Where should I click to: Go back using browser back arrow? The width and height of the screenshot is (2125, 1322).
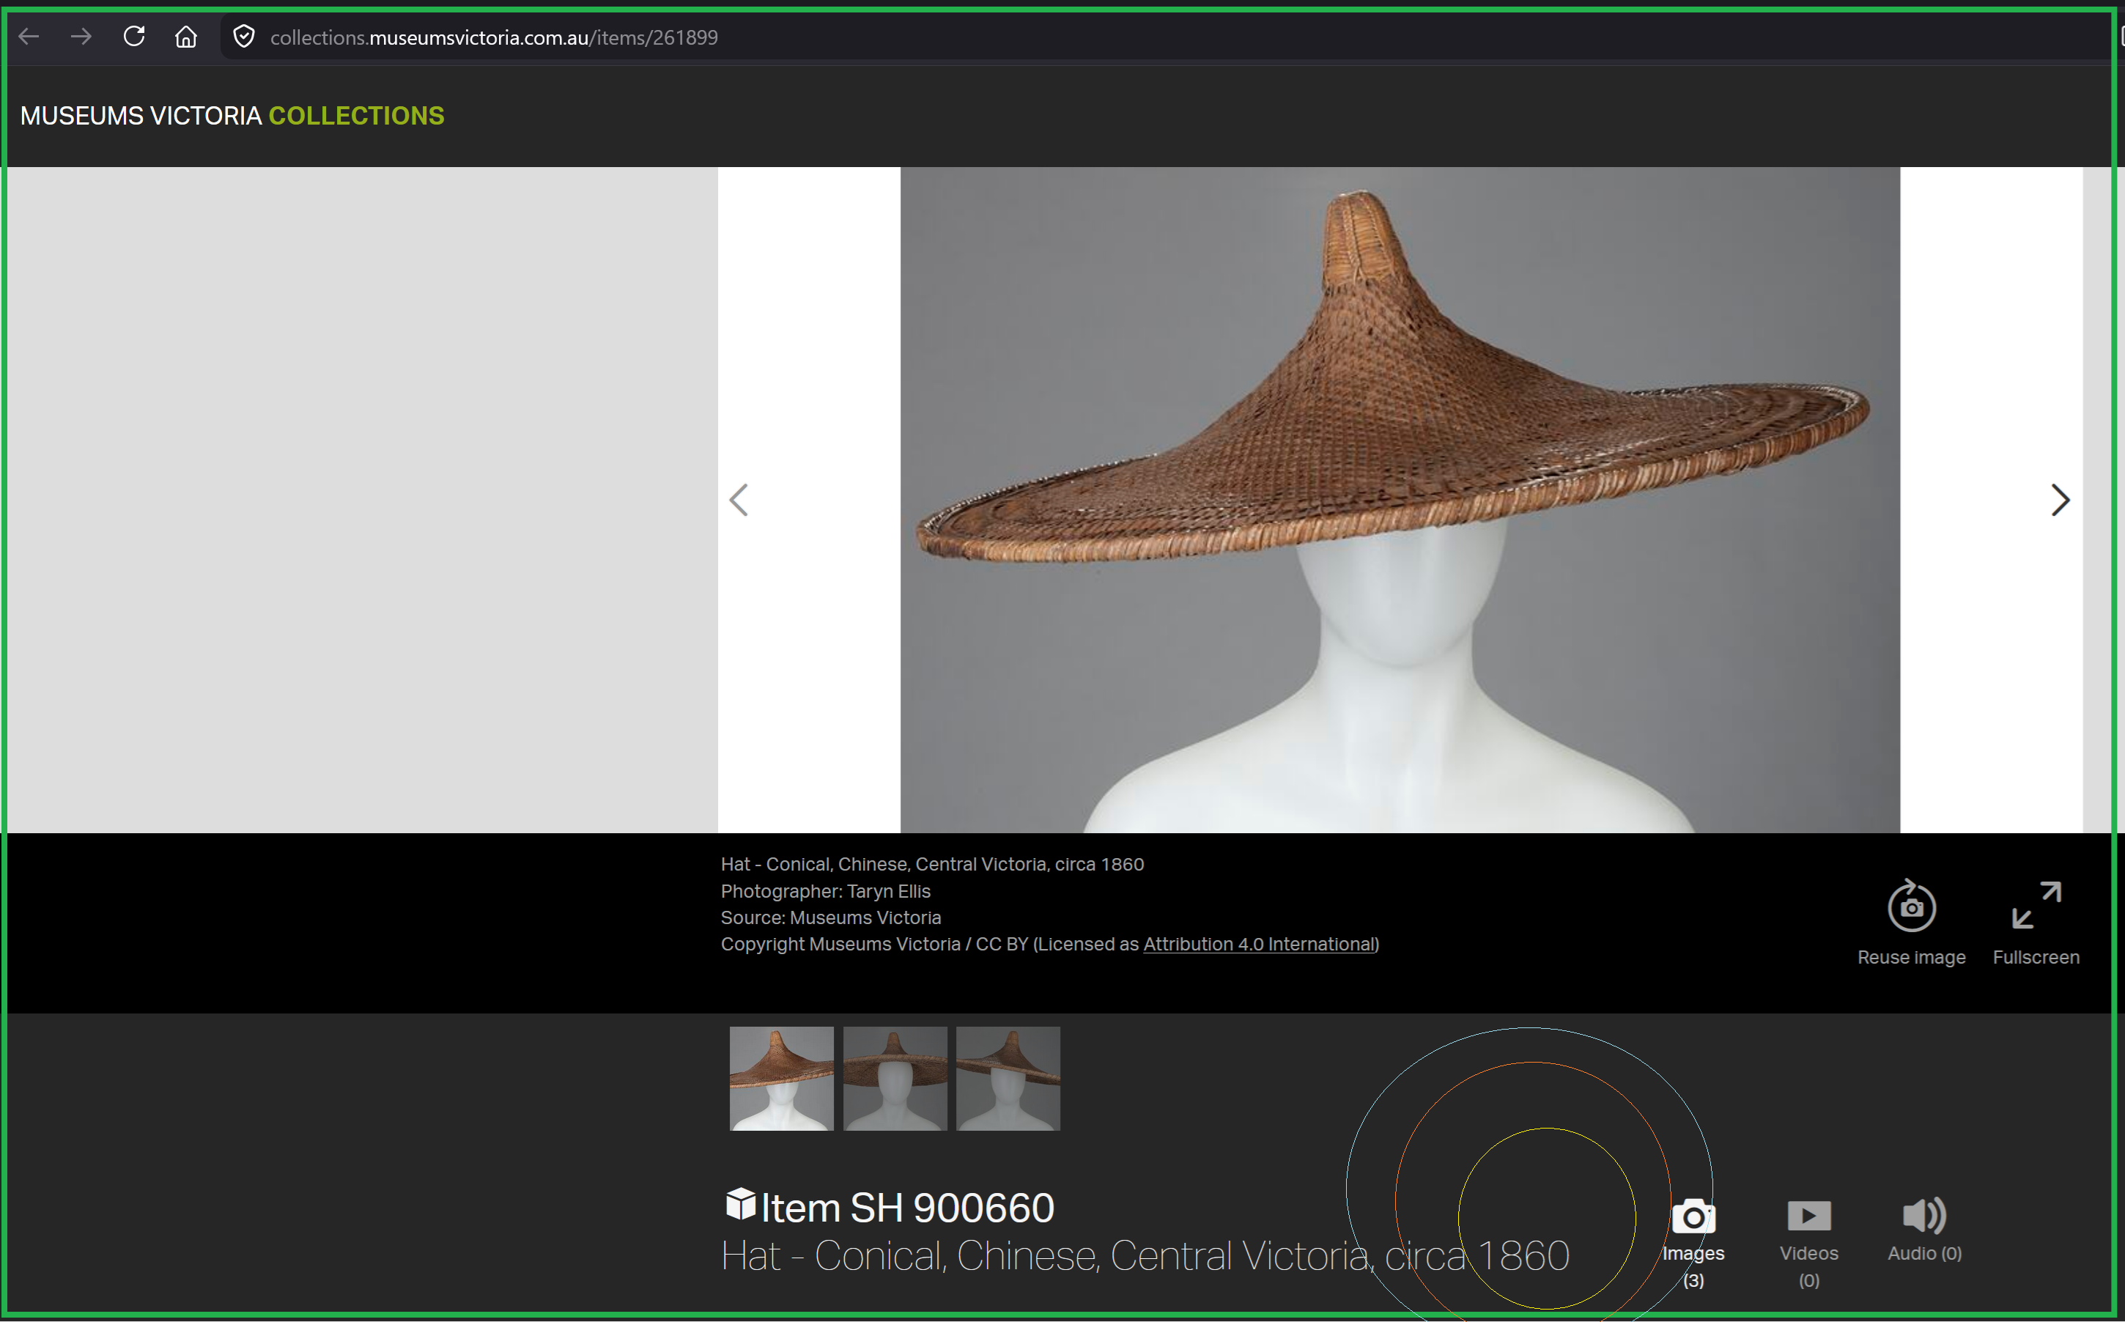[29, 37]
